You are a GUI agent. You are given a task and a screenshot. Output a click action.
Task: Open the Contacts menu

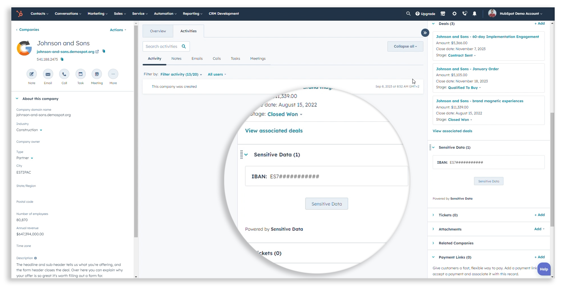point(39,14)
